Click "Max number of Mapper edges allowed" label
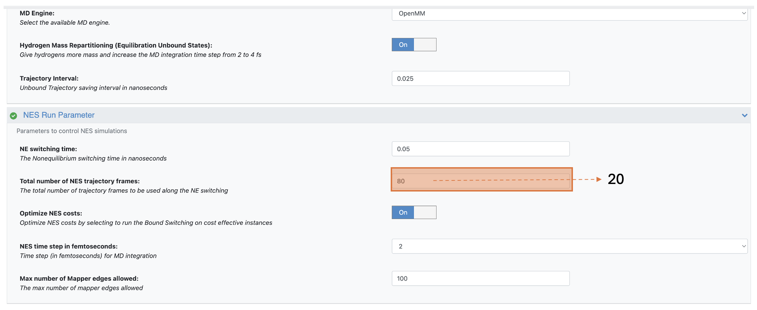 tap(79, 278)
